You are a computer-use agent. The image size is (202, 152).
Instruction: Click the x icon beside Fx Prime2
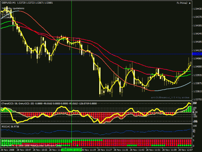pyautogui.click(x=190, y=3)
